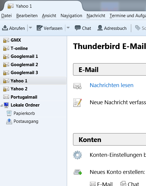
Task: Open the Ansicht menu
Action: (x=49, y=16)
